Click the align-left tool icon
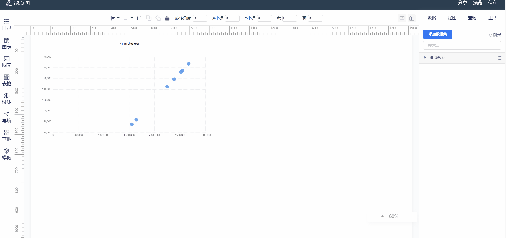 coord(113,18)
